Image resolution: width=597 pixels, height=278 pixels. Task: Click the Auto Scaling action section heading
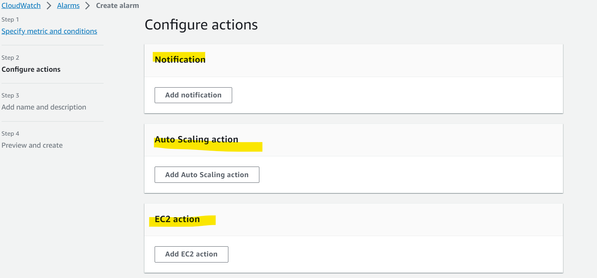[197, 139]
